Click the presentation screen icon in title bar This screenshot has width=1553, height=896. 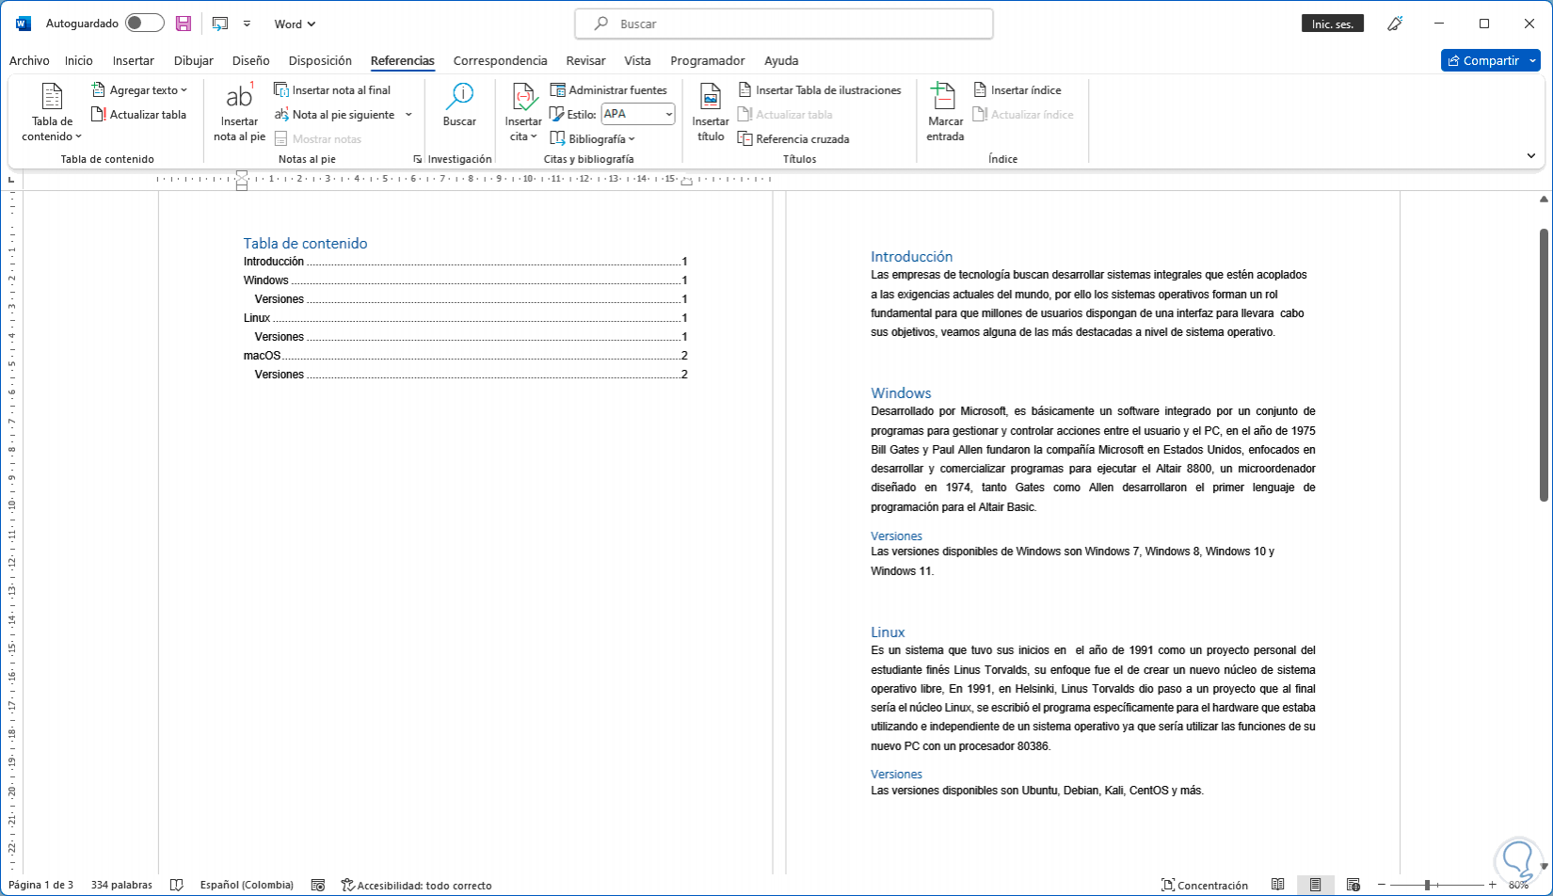click(x=220, y=24)
